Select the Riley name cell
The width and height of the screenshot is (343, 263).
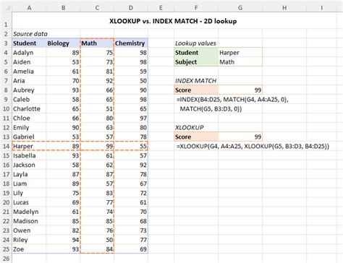click(29, 240)
